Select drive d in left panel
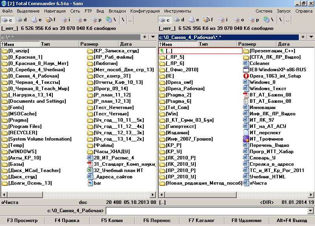 tap(21, 20)
